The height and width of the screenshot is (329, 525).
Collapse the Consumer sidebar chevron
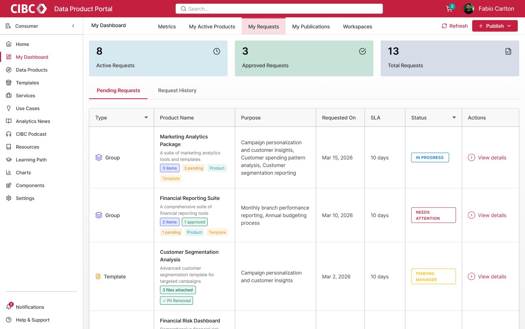point(73,26)
